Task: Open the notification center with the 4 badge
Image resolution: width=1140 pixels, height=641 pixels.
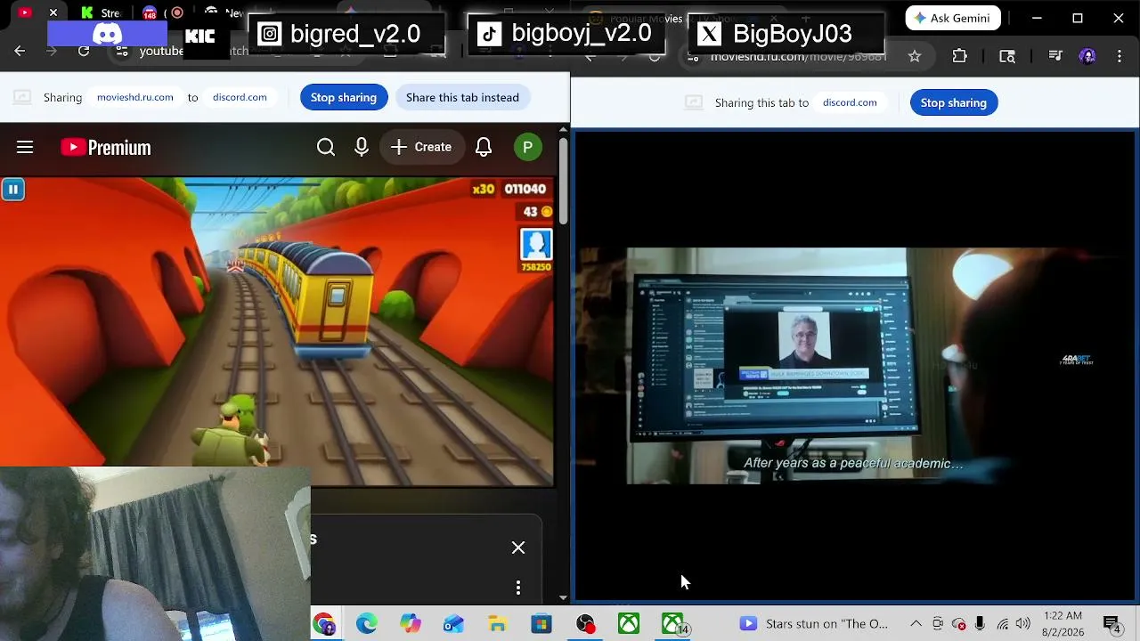Action: [x=1111, y=624]
